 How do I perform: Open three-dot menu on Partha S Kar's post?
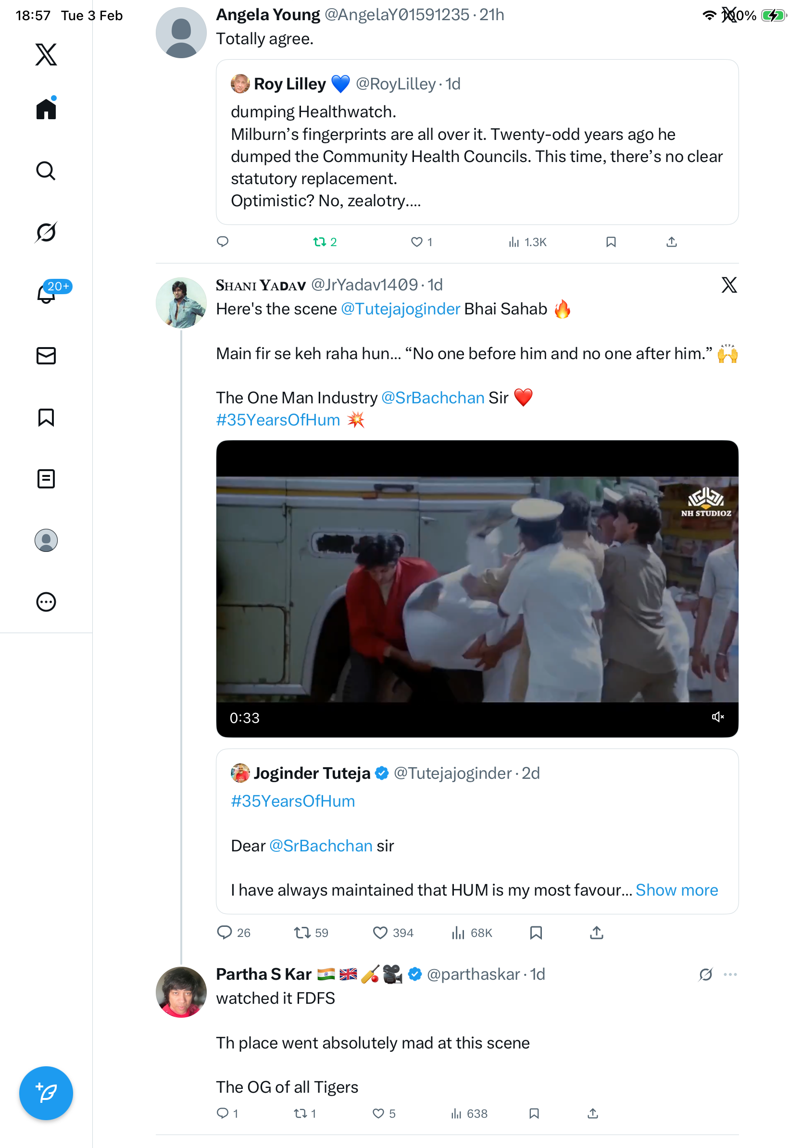(x=730, y=974)
